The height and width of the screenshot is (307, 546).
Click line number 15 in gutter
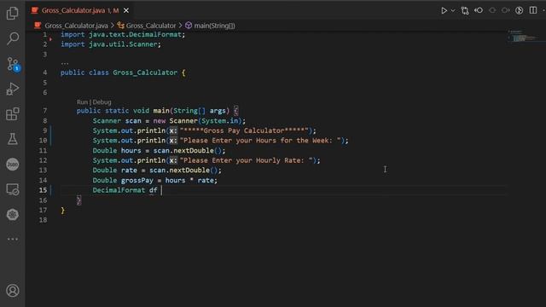point(43,190)
